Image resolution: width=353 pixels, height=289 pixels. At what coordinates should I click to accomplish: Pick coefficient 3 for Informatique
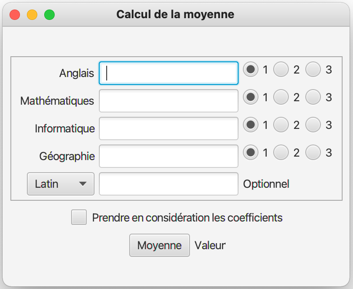(x=313, y=125)
